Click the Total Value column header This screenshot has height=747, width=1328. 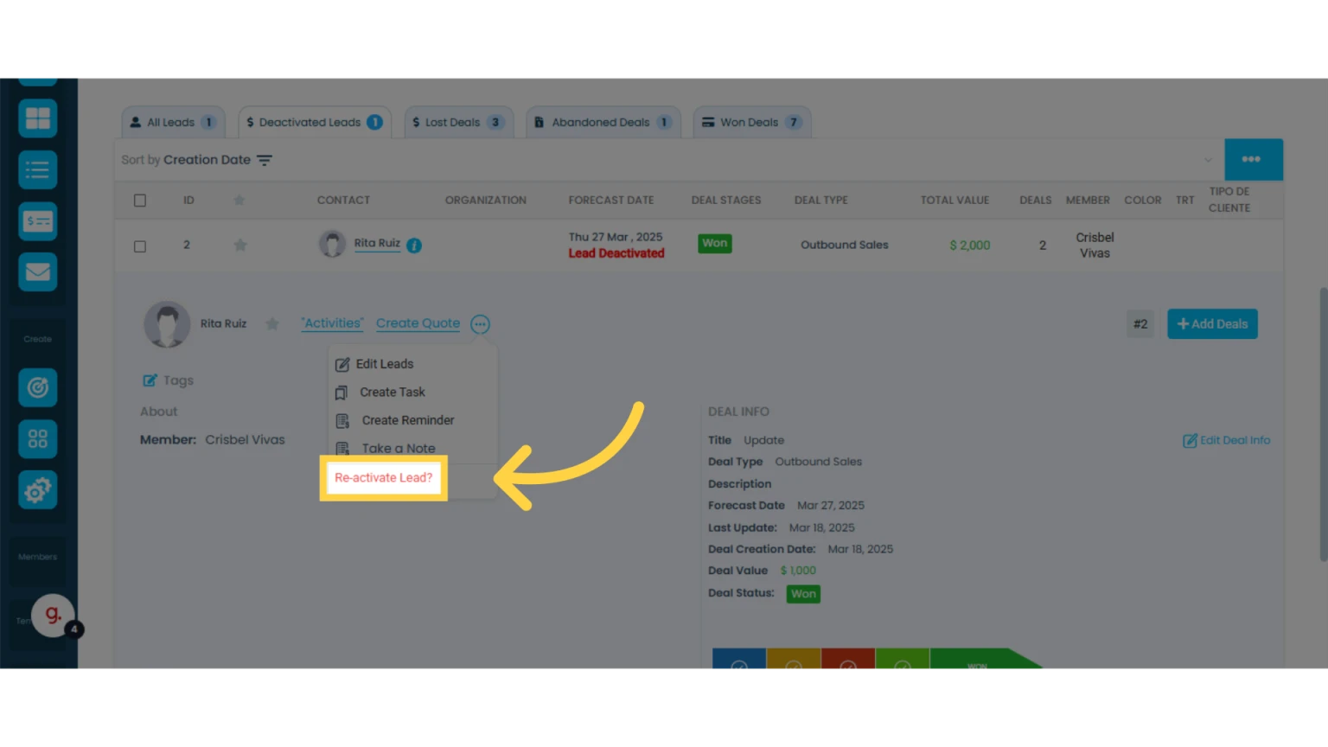pyautogui.click(x=954, y=201)
